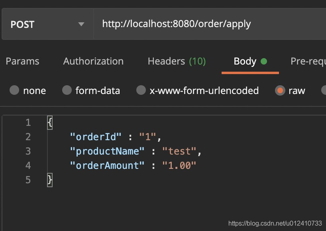The height and width of the screenshot is (231, 326).
Task: Click the request URL input field
Action: pos(207,24)
